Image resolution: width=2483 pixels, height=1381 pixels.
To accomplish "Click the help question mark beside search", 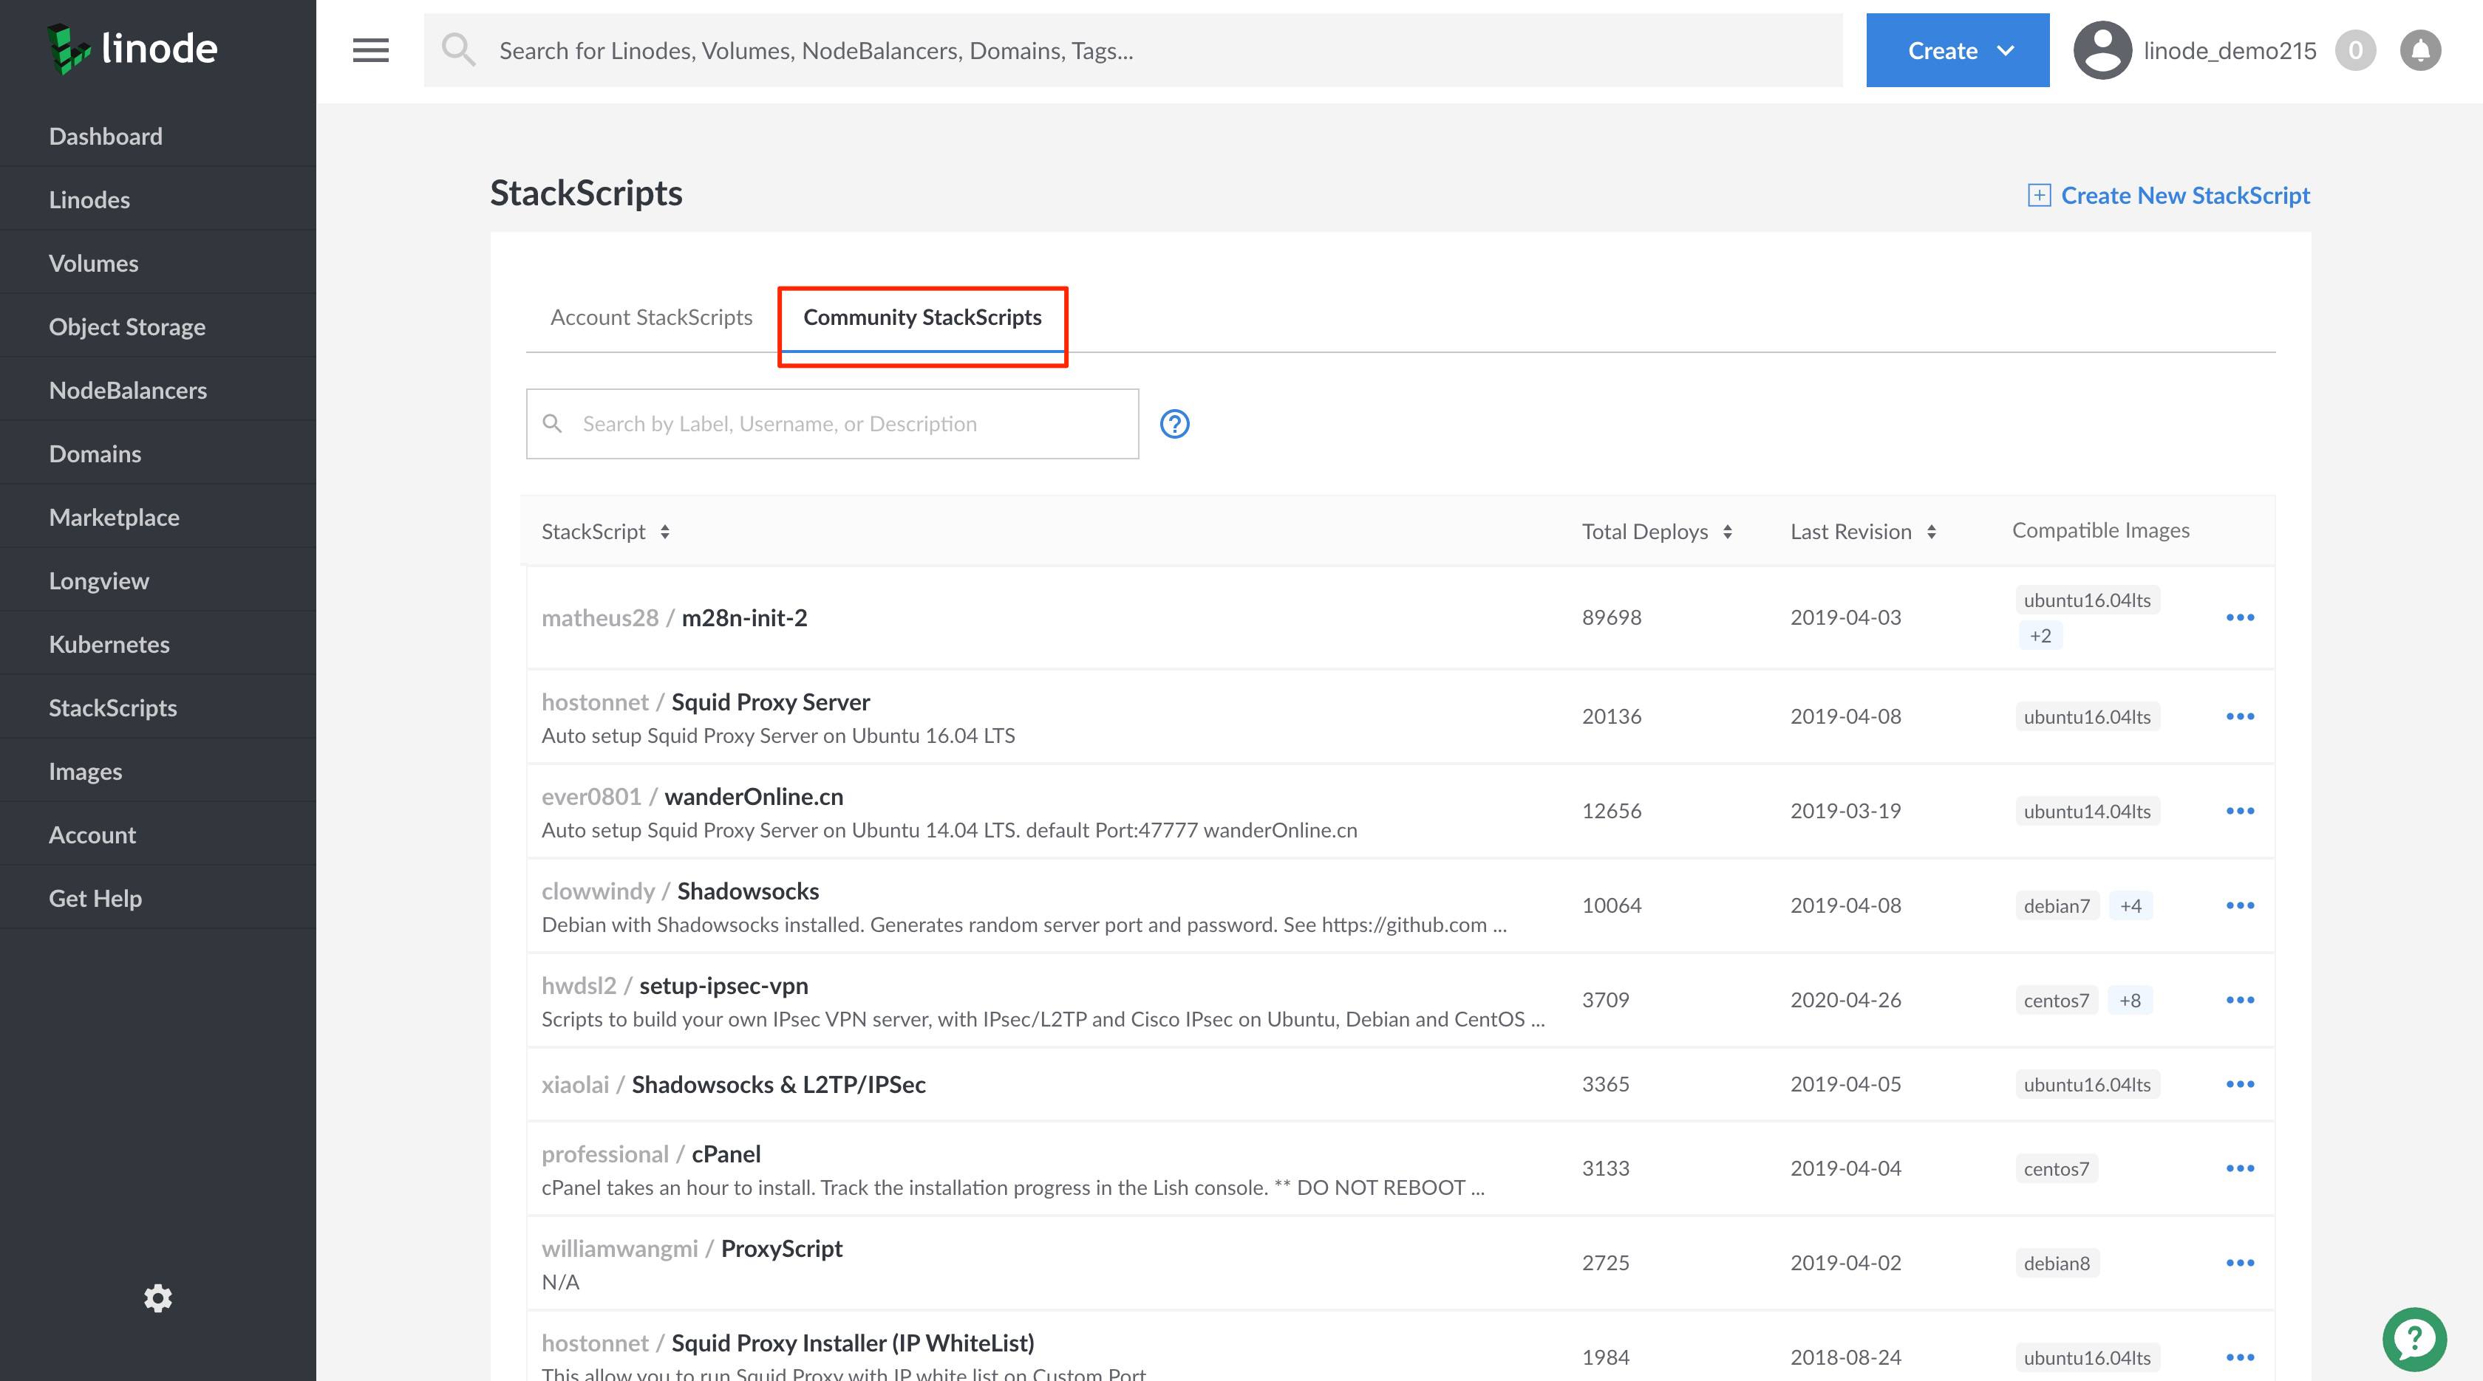I will (1175, 424).
